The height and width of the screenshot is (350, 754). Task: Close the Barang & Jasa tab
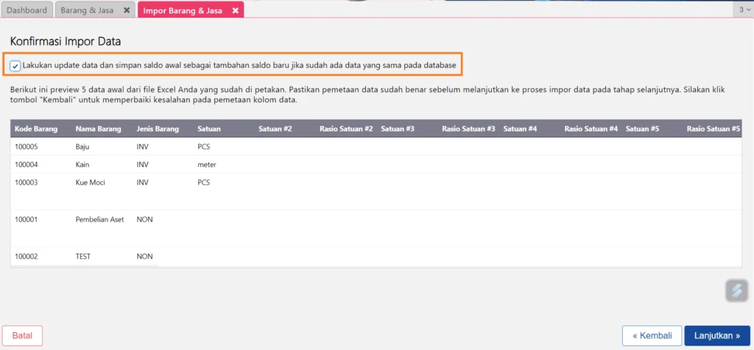[127, 10]
